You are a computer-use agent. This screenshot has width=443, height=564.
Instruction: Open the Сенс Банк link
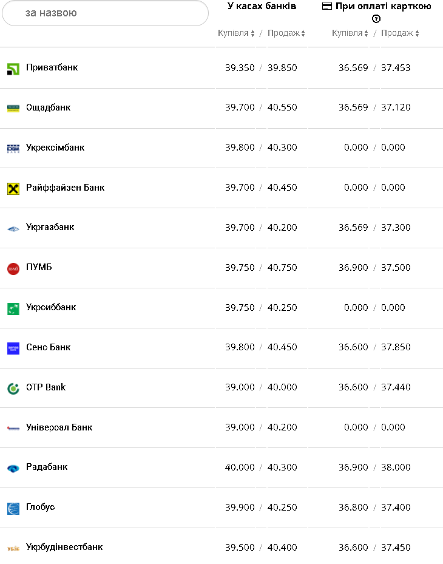point(48,347)
